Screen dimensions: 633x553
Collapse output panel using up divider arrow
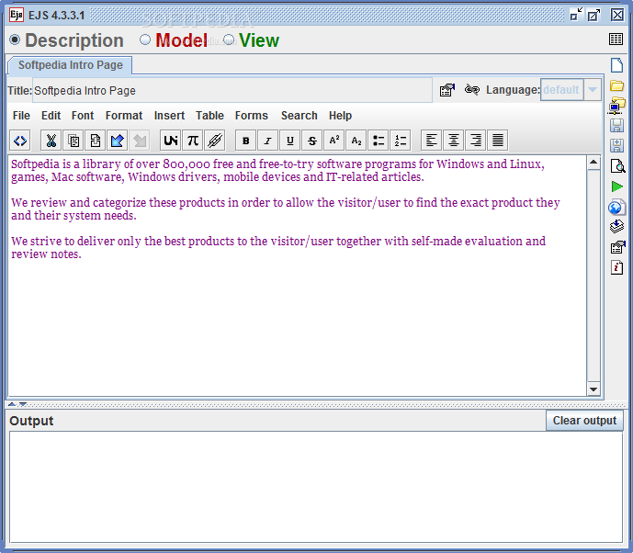coord(12,404)
